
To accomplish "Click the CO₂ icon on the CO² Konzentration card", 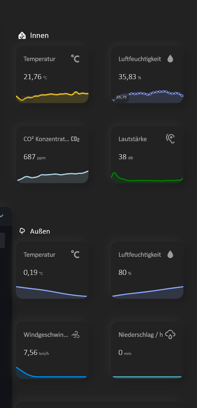I will click(x=76, y=138).
